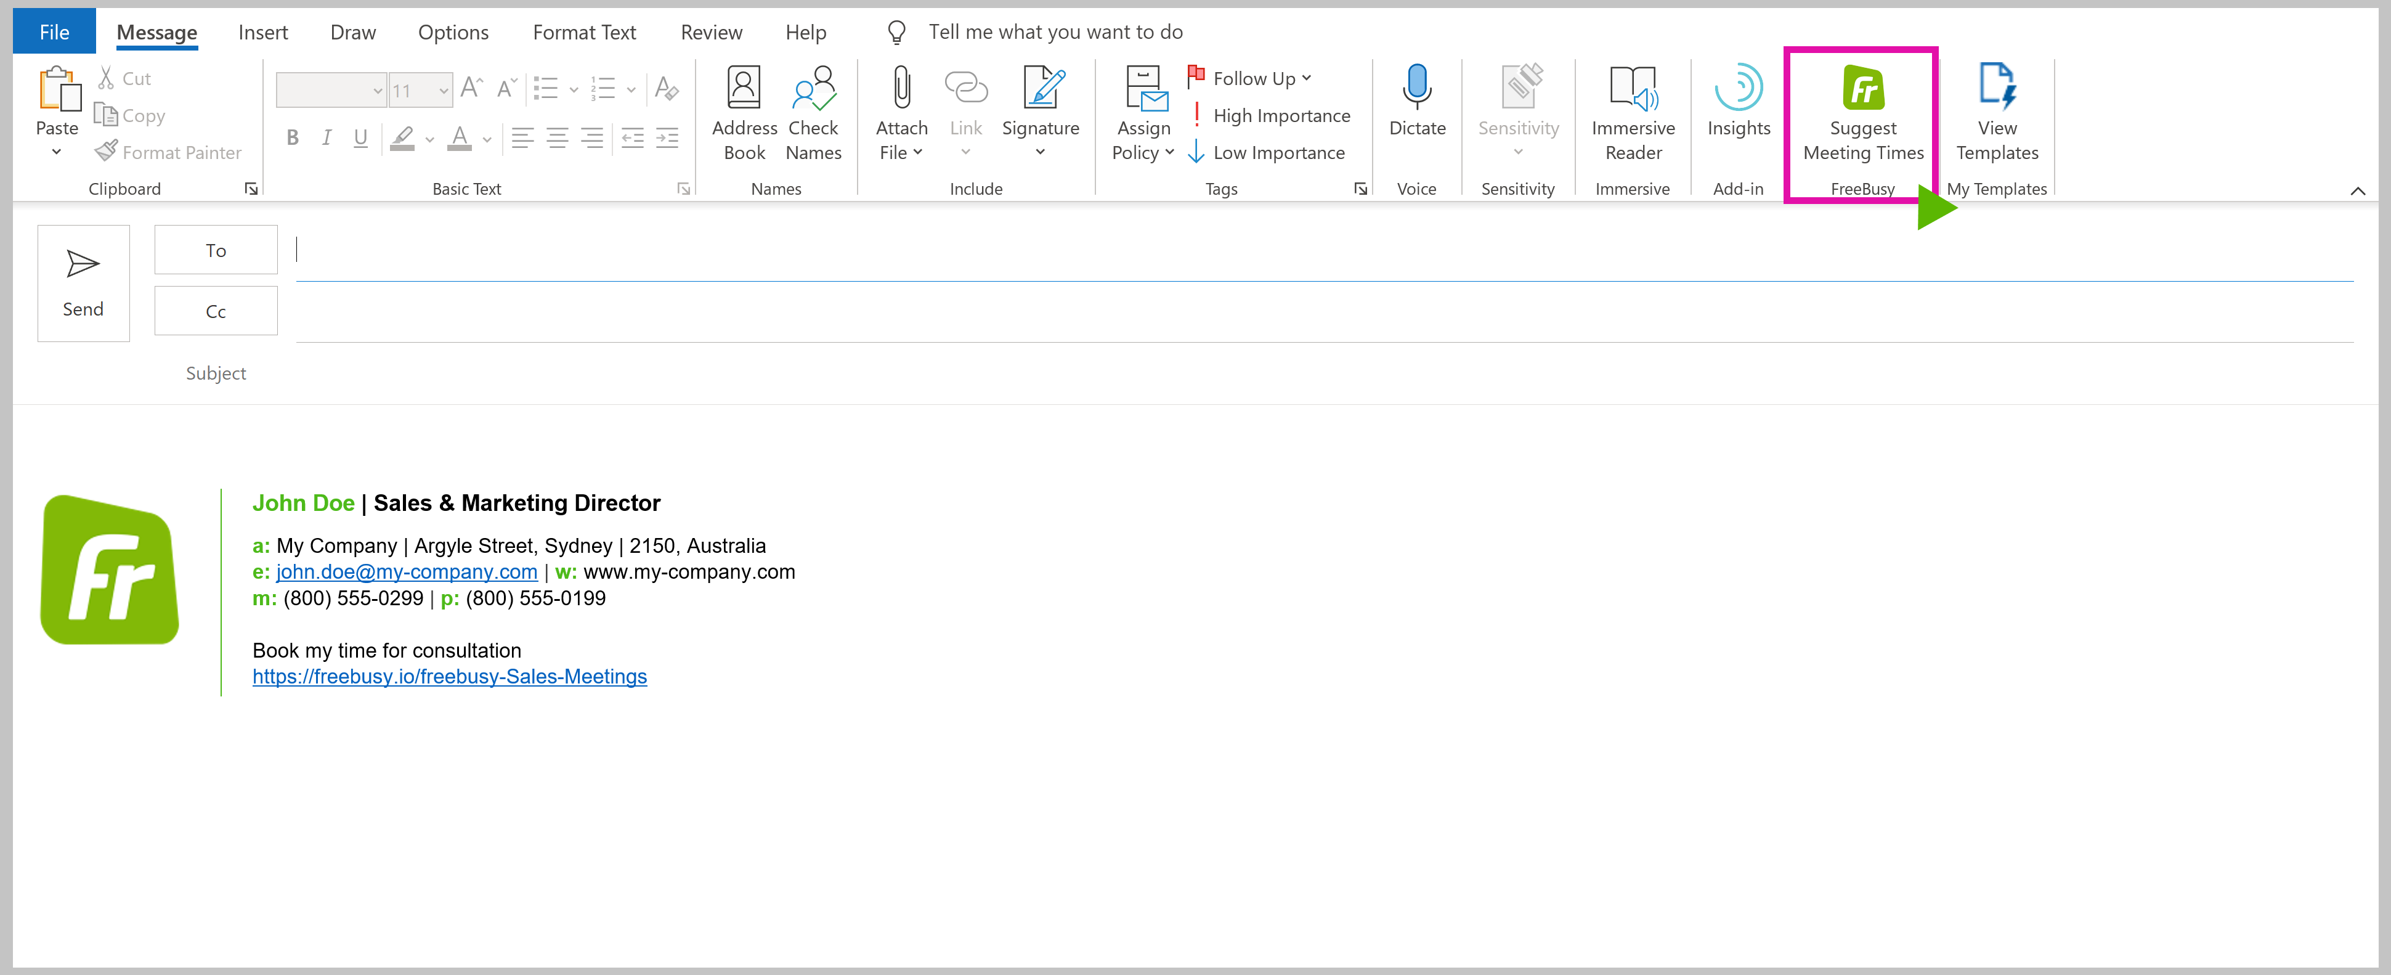This screenshot has width=2391, height=975.
Task: Start Dictate with microphone icon
Action: click(1416, 100)
